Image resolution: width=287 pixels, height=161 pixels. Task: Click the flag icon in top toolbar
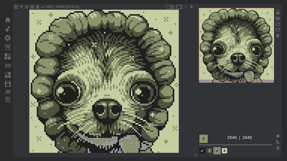tap(22, 7)
